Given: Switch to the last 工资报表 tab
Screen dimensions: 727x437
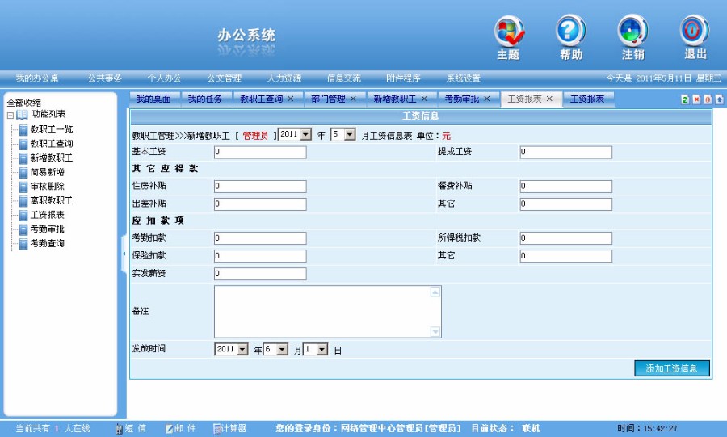Looking at the screenshot, I should click(x=587, y=99).
